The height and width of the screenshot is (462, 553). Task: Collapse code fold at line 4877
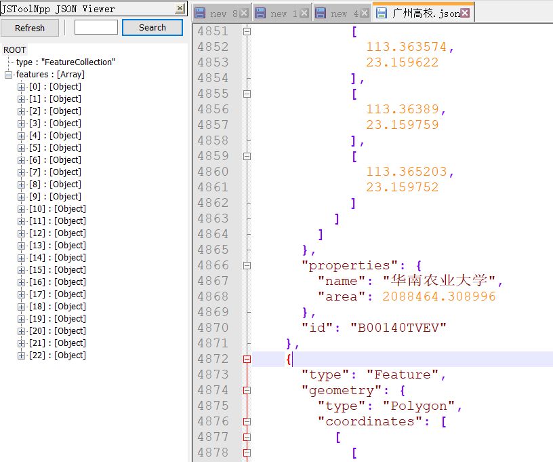(x=247, y=438)
